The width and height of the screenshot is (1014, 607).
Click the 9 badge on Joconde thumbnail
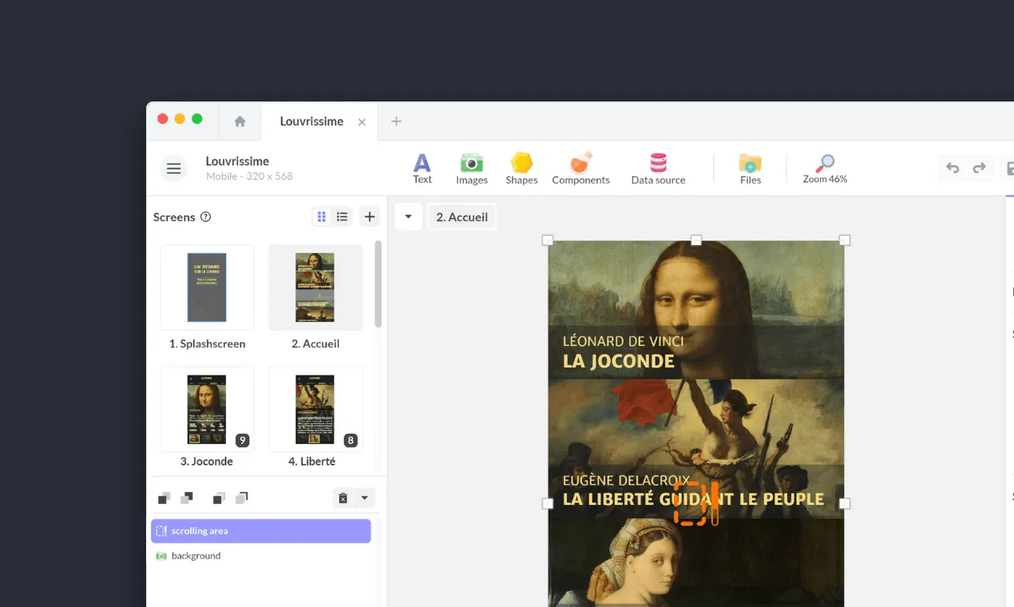point(243,440)
